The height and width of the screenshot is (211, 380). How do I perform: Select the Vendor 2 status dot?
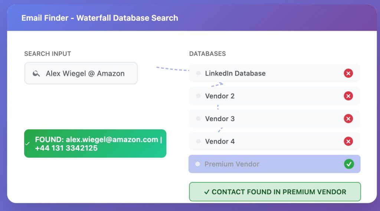pyautogui.click(x=198, y=96)
